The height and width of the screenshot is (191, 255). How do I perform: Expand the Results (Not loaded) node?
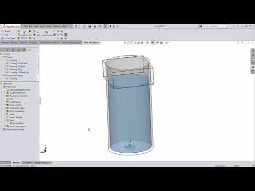(2, 129)
